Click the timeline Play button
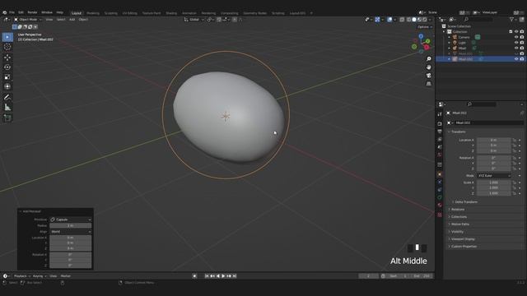 point(223,276)
